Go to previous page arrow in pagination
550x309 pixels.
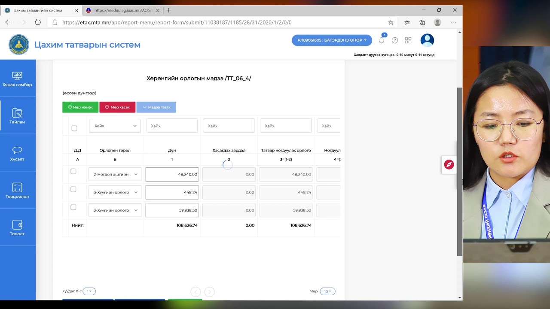click(x=196, y=292)
